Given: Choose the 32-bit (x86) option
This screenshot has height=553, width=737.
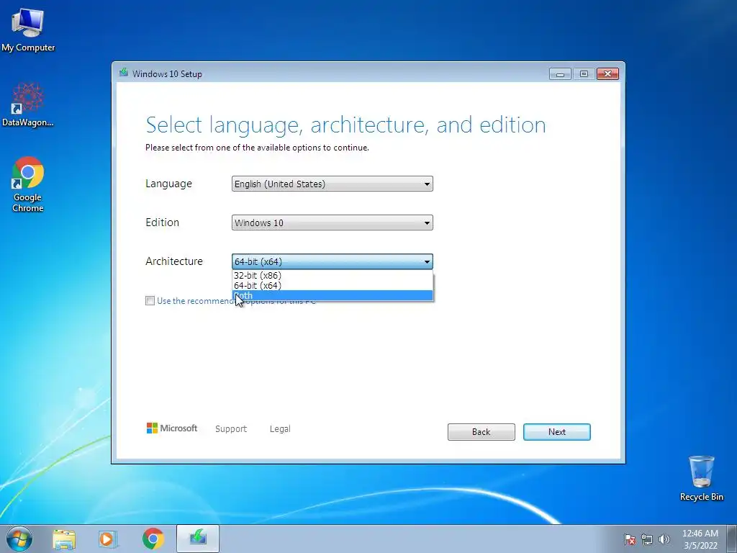Looking at the screenshot, I should tap(333, 276).
